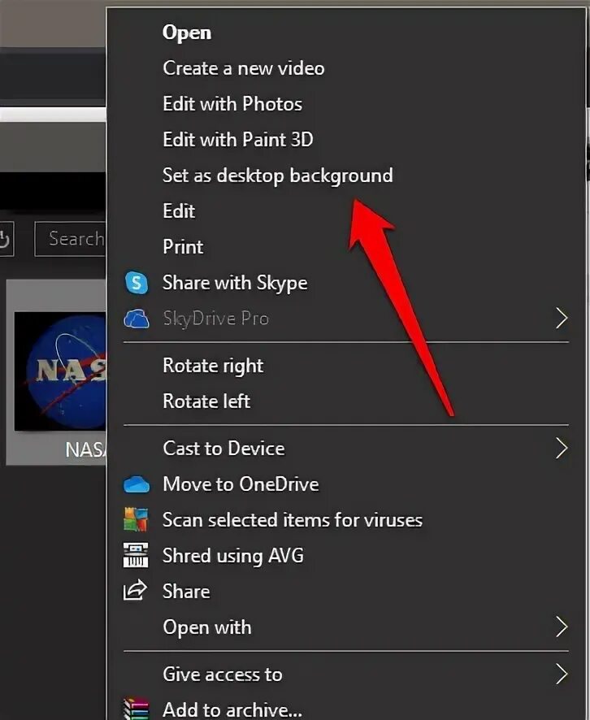Expand the Give access to submenu arrow
590x720 pixels.
pyautogui.click(x=561, y=674)
